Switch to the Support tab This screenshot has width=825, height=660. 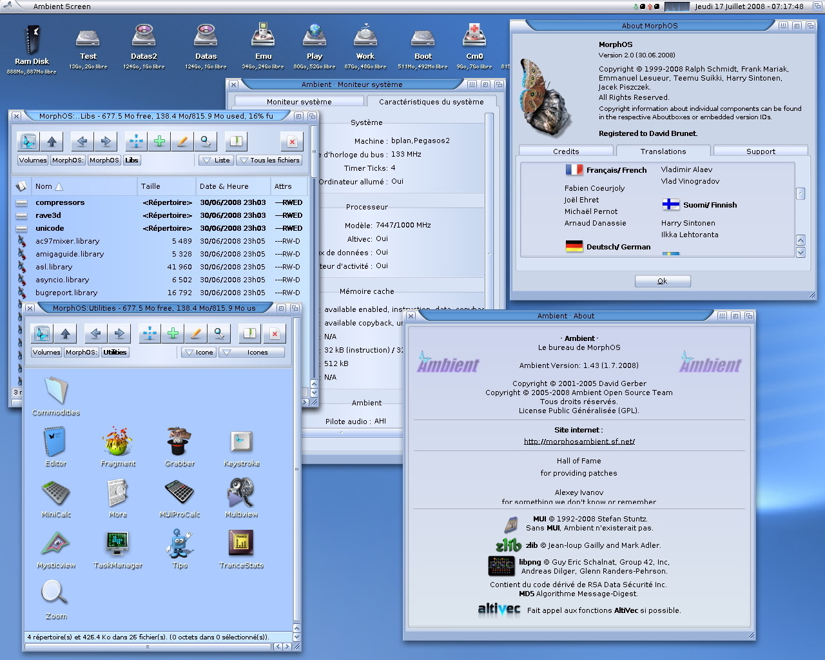point(761,151)
